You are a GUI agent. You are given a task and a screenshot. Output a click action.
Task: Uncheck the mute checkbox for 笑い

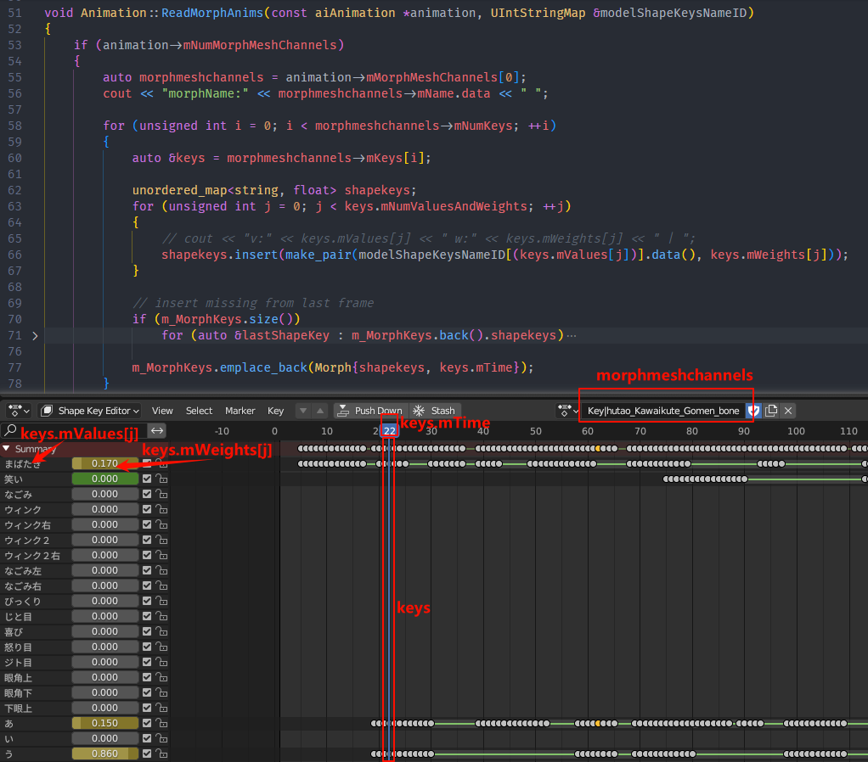(147, 479)
